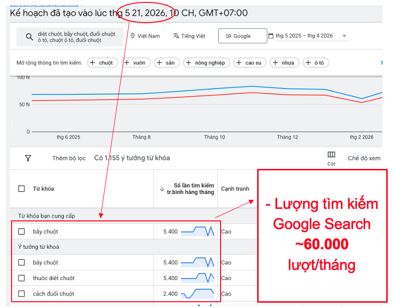Open the Chế độ xem view mode

click(x=365, y=158)
